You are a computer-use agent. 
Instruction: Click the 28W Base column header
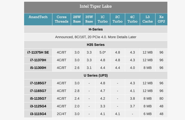point(77,19)
